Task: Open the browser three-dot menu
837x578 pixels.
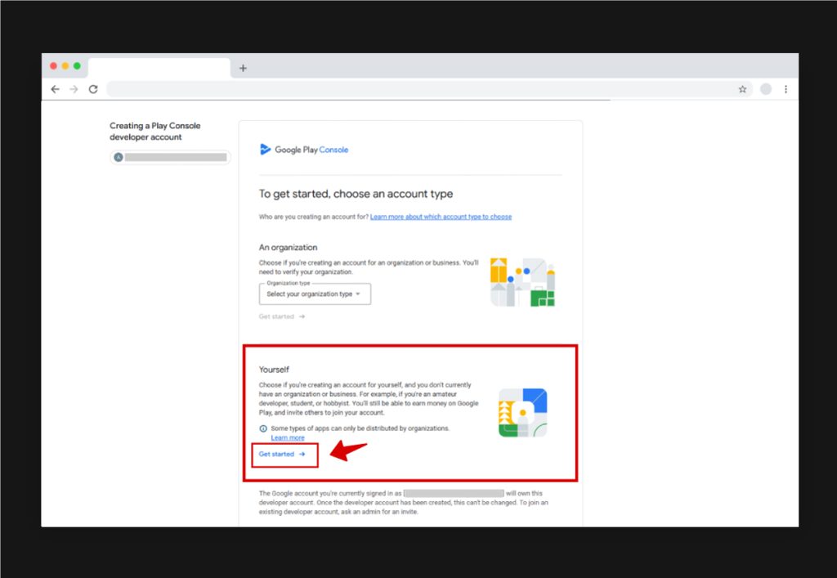Action: (786, 89)
